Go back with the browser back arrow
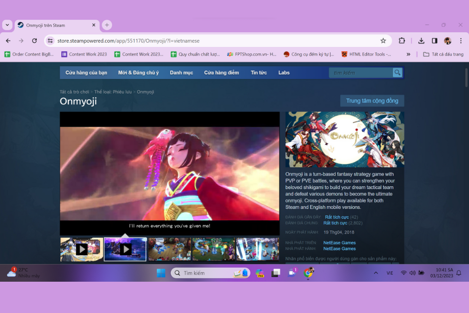The image size is (469, 313). pyautogui.click(x=8, y=41)
